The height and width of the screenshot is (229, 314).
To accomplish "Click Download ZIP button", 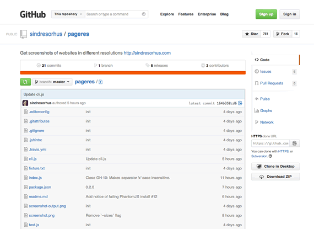I will click(275, 177).
